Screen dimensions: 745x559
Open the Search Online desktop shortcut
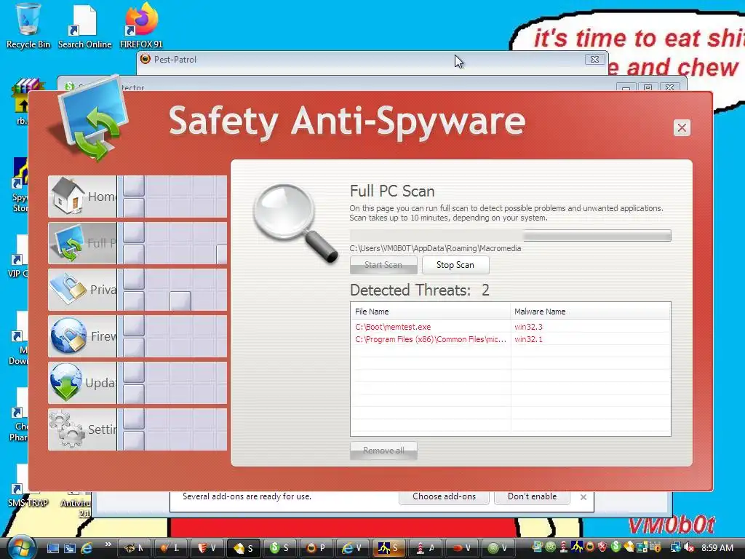[84, 26]
